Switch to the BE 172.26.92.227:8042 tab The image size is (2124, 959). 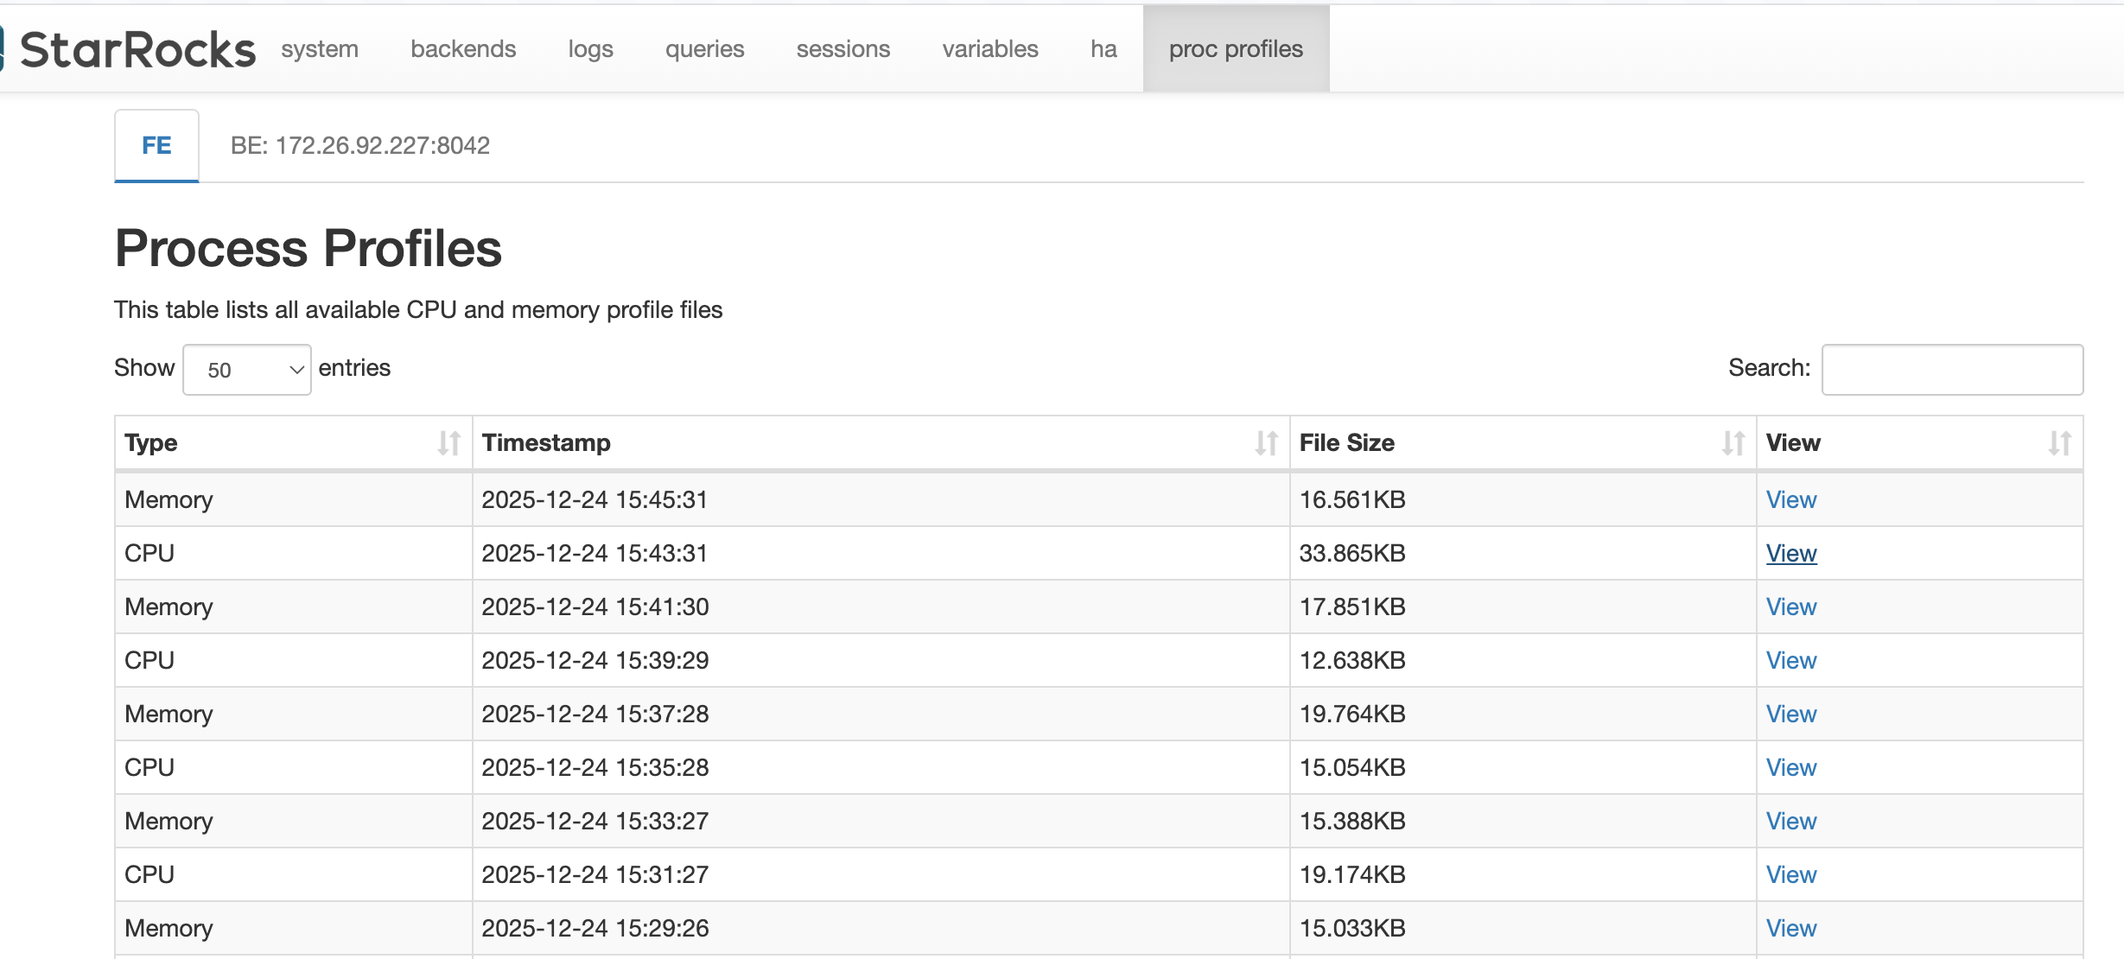(x=359, y=145)
